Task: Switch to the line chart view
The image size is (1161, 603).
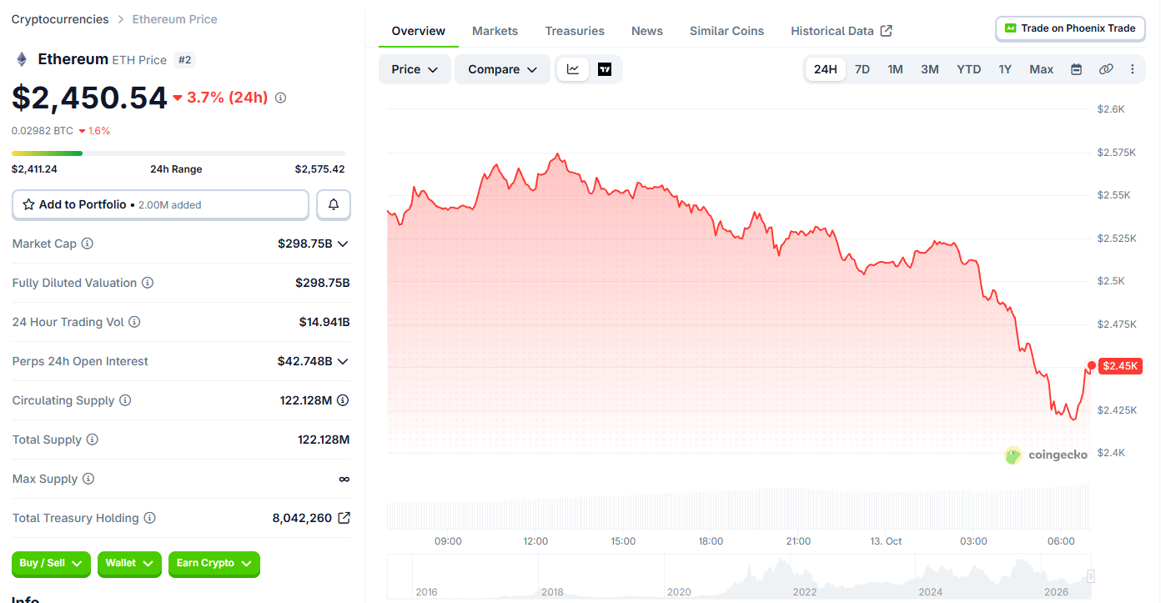Action: [x=573, y=69]
